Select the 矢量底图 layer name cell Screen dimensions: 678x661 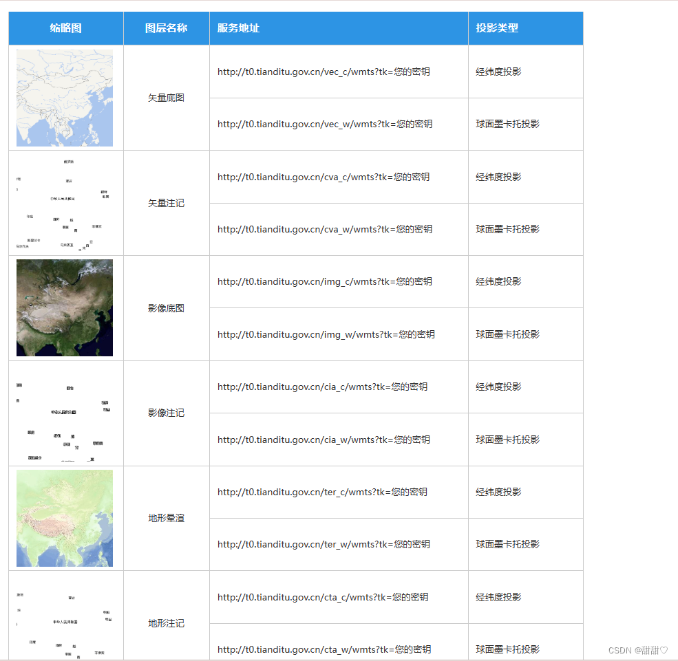pyautogui.click(x=166, y=98)
